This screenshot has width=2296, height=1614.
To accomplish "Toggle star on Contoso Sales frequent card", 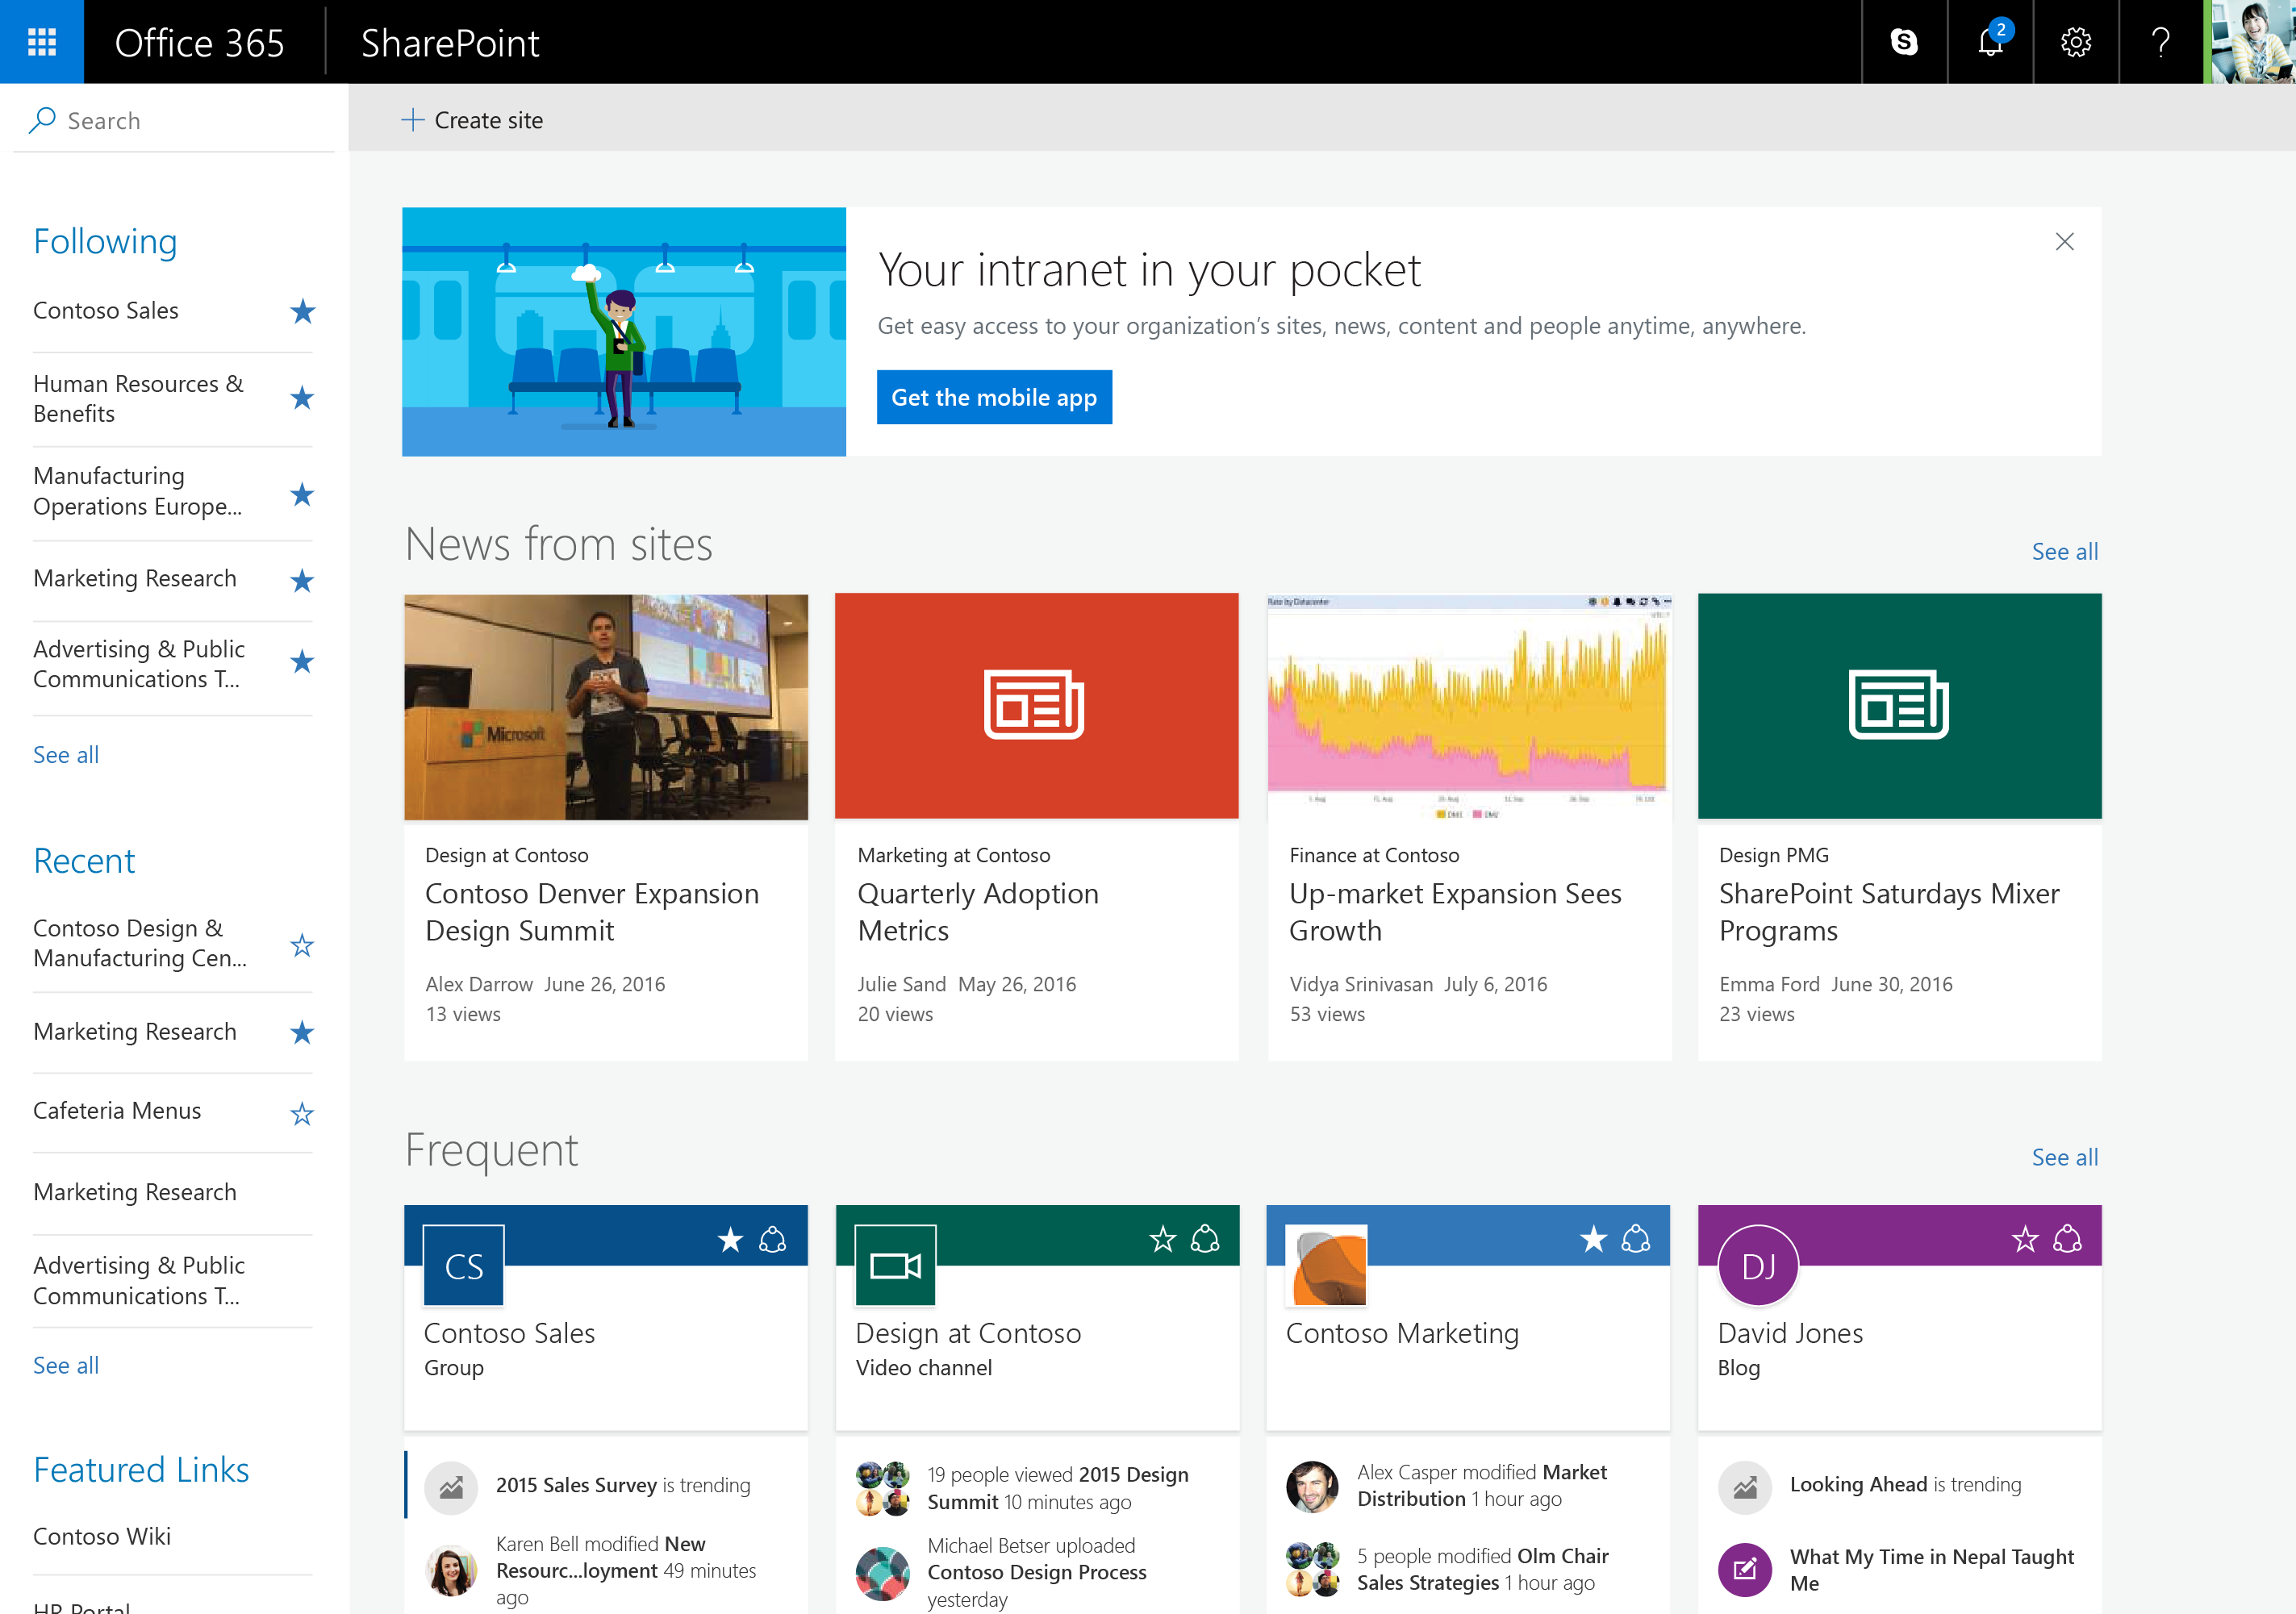I will click(x=730, y=1240).
